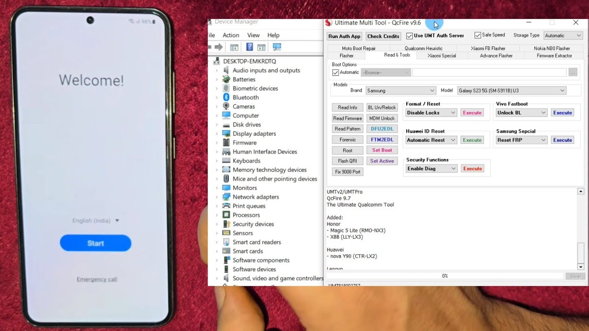Open the Format / Reset Disable Locks dropdown
Viewport: 589px width, 331px height.
(431, 113)
